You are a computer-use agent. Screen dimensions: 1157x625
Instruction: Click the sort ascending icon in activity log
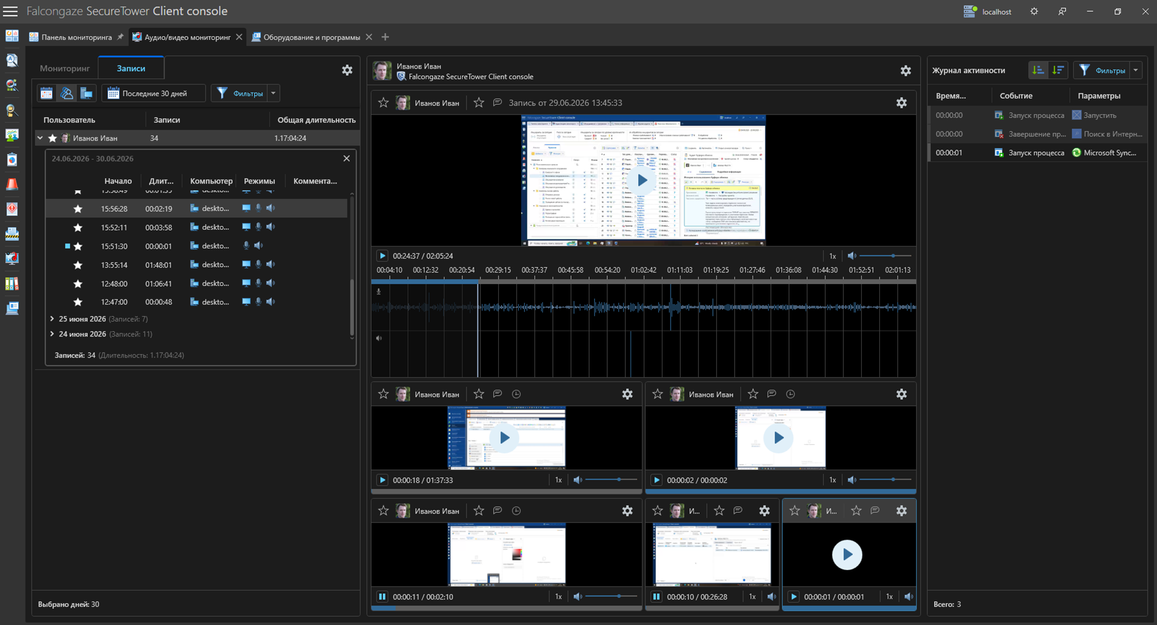point(1037,70)
